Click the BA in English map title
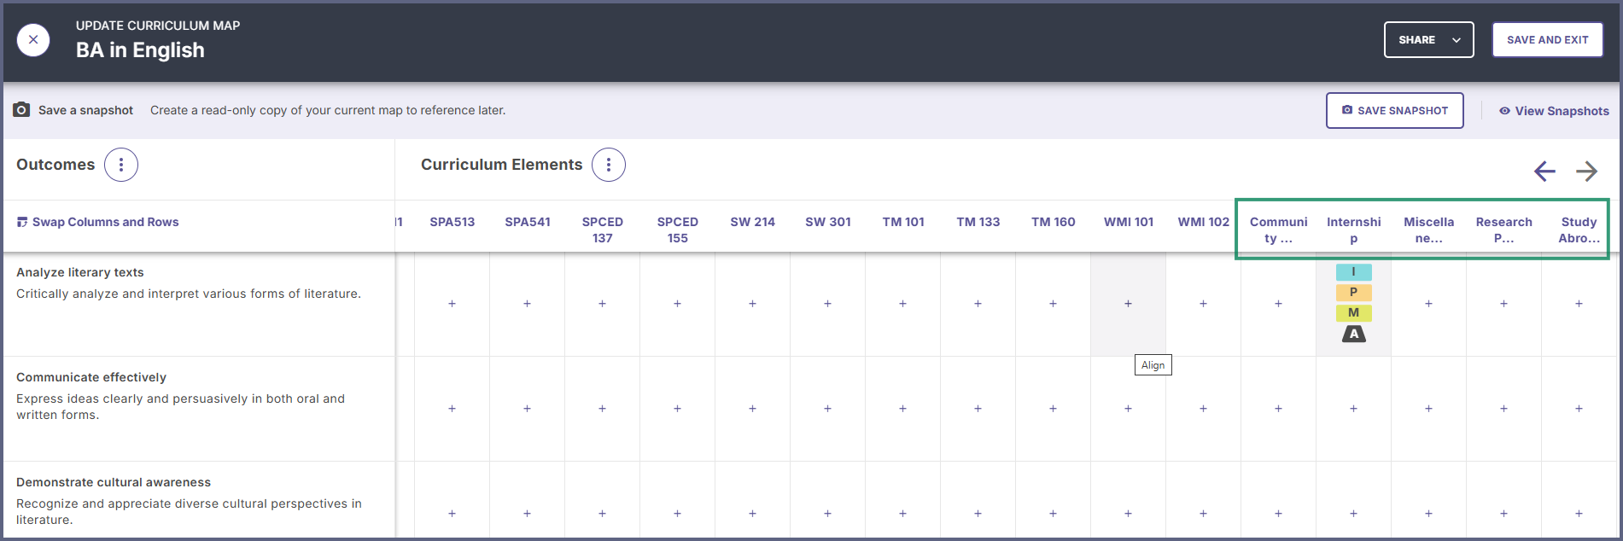 (x=140, y=50)
